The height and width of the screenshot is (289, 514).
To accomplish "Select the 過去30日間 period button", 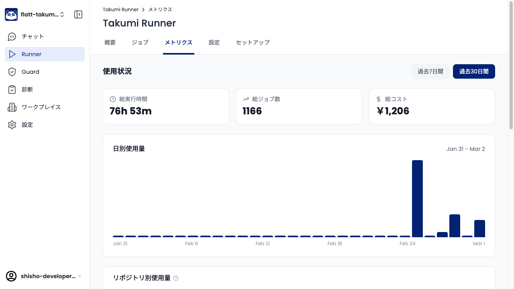I will tap(474, 71).
